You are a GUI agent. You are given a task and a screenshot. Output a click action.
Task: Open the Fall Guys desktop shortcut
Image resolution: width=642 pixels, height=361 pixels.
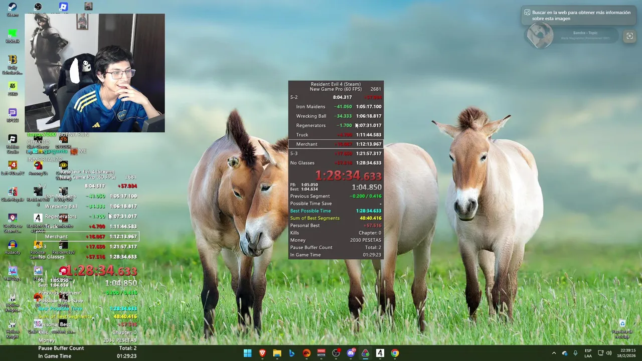(x=13, y=274)
